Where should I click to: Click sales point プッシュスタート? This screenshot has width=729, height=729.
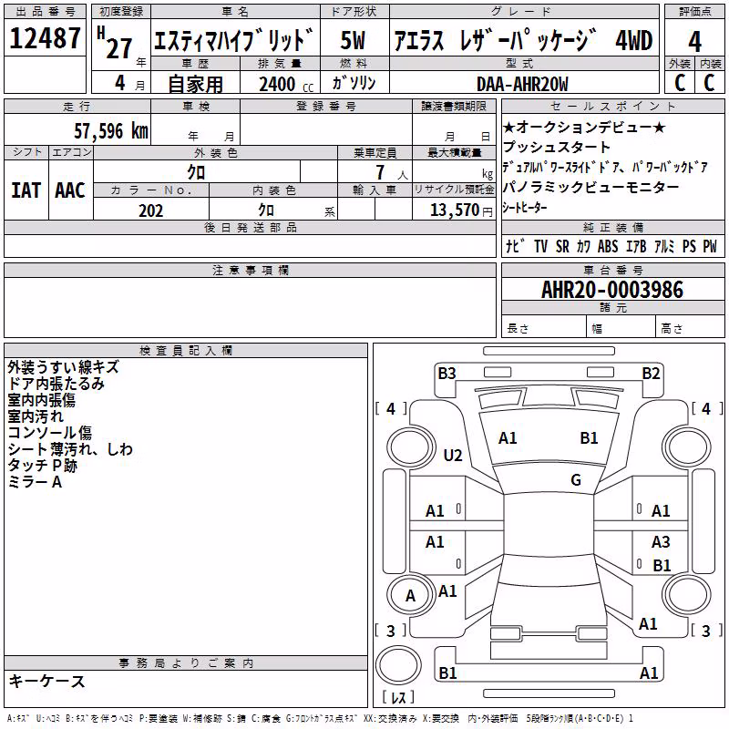click(x=556, y=147)
